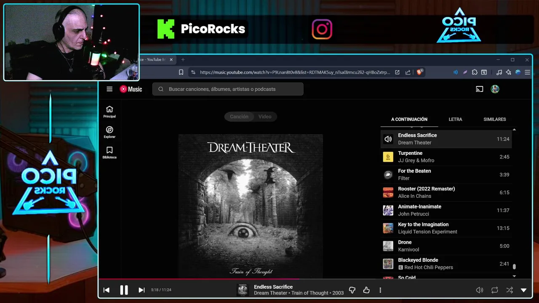Click the browser sidebar panel icon
The image size is (539, 303).
(x=484, y=72)
